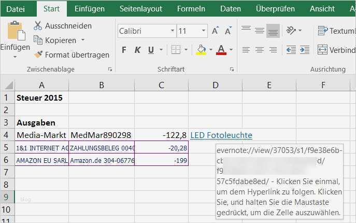This screenshot has height=223, width=356.
Task: Select column D header
Action: tap(216, 85)
